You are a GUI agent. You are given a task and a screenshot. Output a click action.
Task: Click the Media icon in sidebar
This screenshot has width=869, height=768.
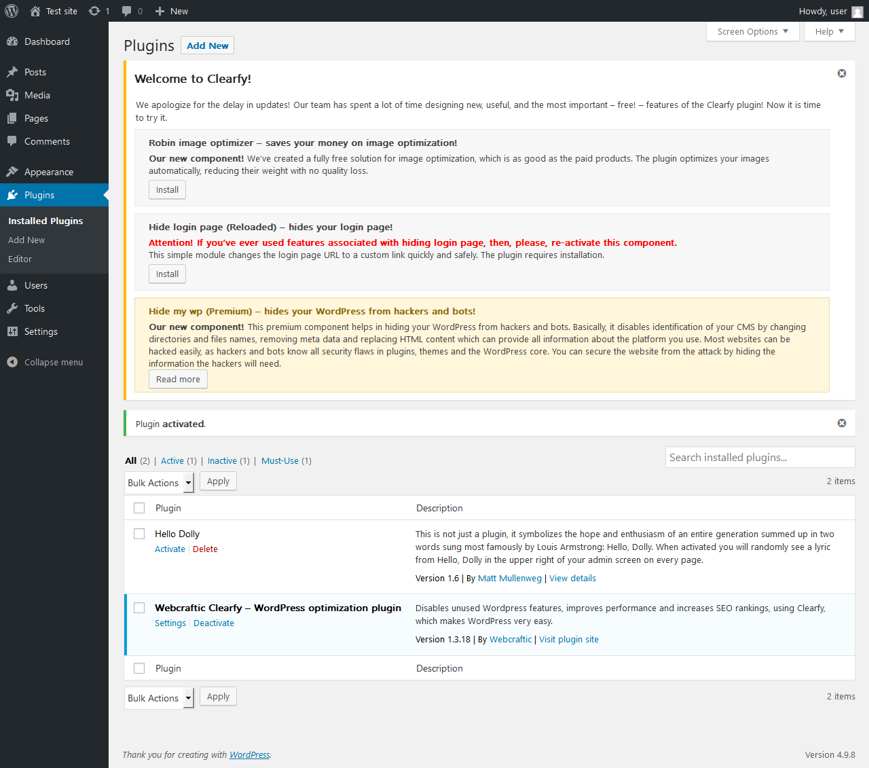(12, 95)
